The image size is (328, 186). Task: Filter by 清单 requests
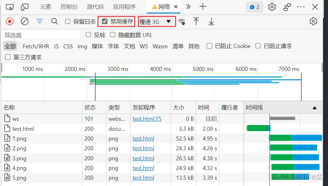click(x=178, y=46)
